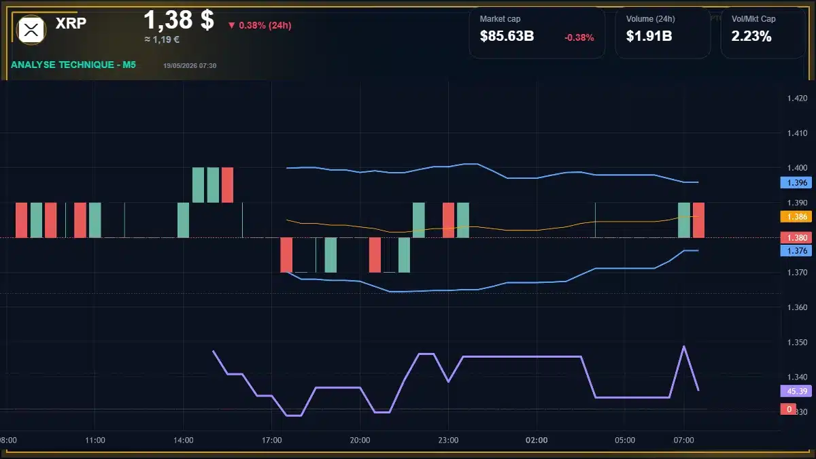Click the 1.410 price axis label
The image size is (816, 459).
(x=796, y=133)
